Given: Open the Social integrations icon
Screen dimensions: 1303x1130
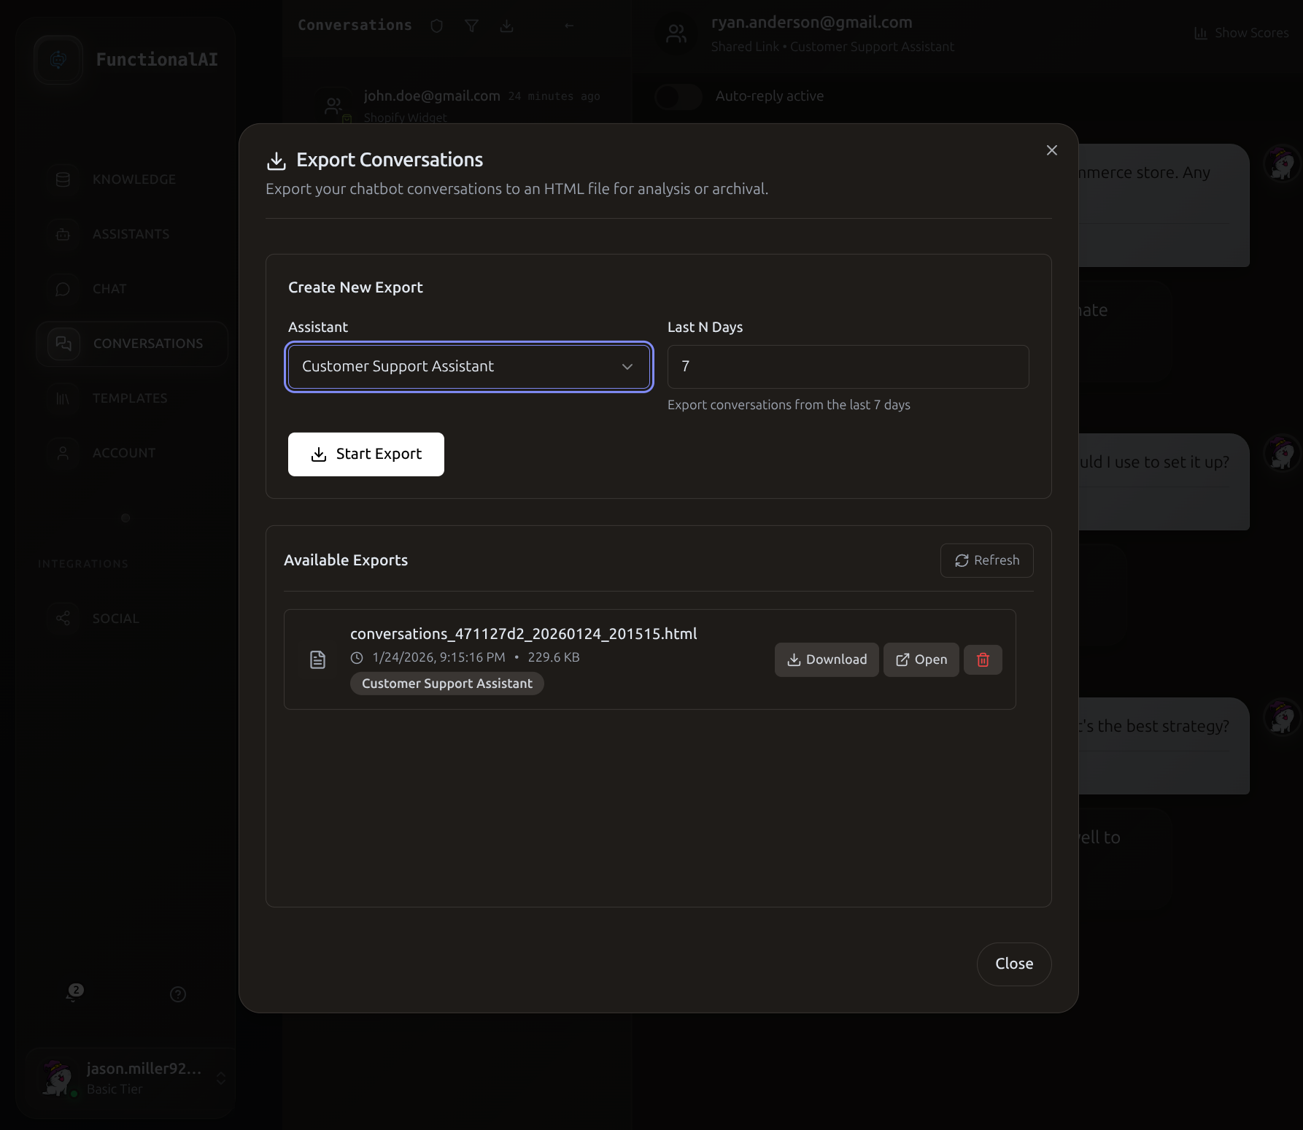Looking at the screenshot, I should [63, 618].
